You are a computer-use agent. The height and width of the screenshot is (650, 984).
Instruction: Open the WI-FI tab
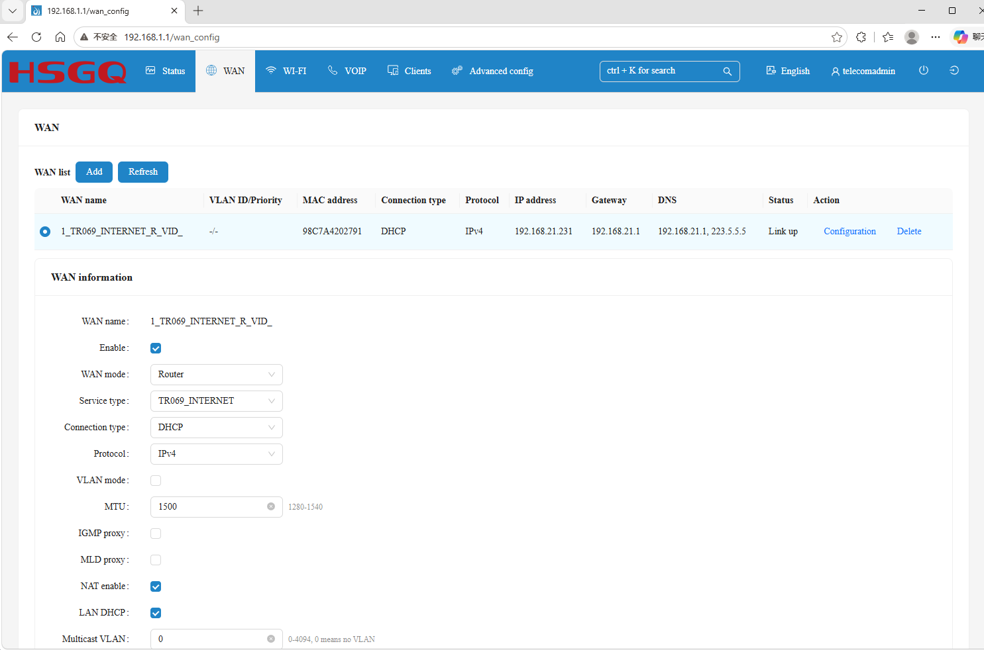286,71
